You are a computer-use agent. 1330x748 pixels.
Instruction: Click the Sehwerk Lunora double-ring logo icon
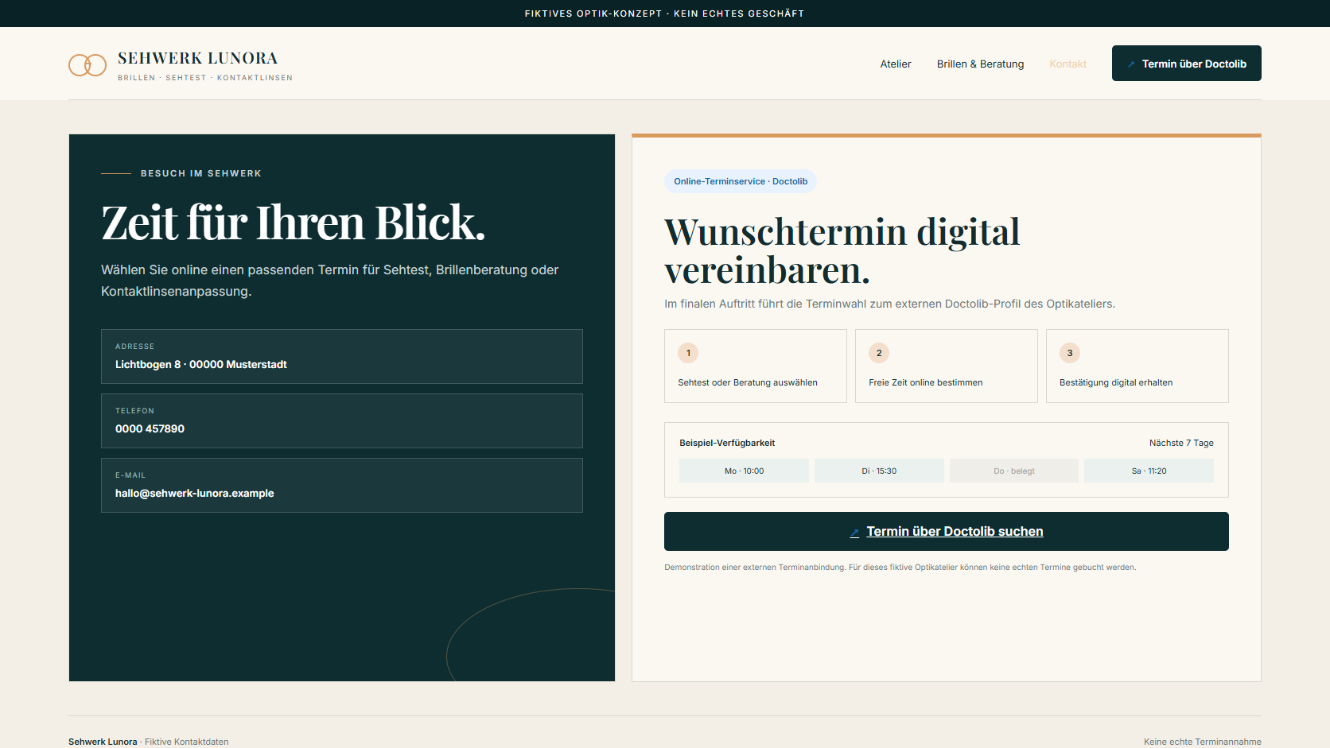[87, 65]
